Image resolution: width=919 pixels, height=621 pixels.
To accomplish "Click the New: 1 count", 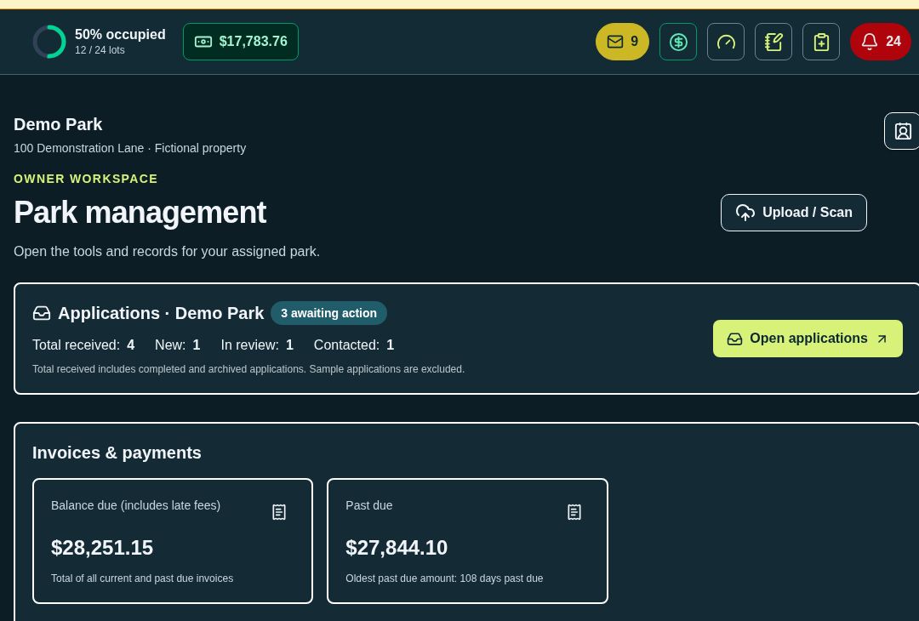I will (178, 345).
